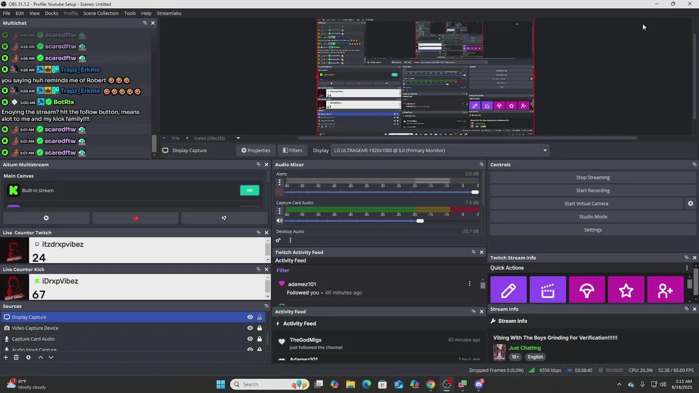Open Display Capture Properties
The height and width of the screenshot is (393, 699).
click(x=256, y=151)
